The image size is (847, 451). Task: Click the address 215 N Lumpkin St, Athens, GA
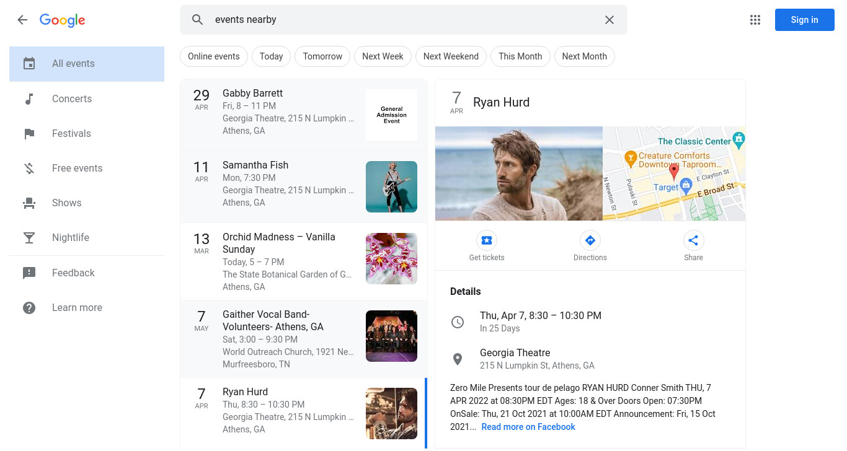pyautogui.click(x=537, y=366)
